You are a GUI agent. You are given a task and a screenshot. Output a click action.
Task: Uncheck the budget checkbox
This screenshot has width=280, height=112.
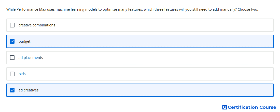point(12,41)
